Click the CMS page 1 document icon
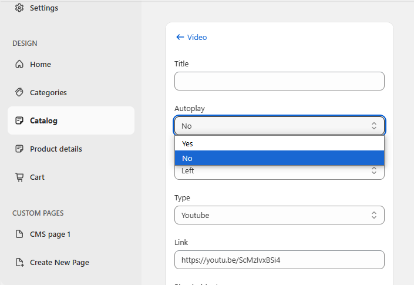 [x=19, y=234]
